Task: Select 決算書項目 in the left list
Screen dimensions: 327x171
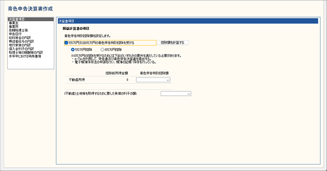Action: pos(16,19)
